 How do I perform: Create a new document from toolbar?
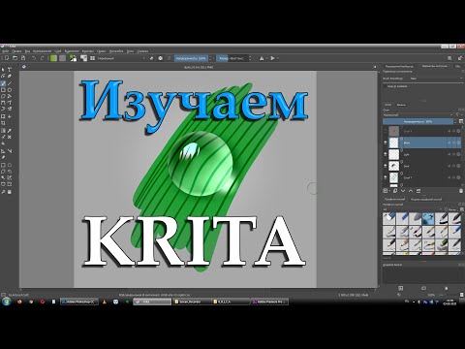tap(7, 58)
